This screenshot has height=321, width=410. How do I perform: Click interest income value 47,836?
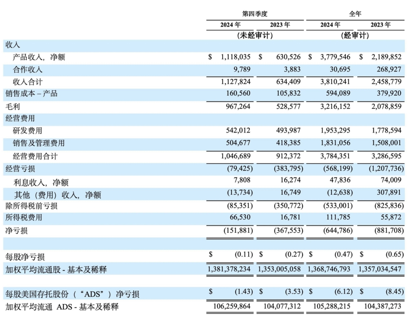pos(340,180)
